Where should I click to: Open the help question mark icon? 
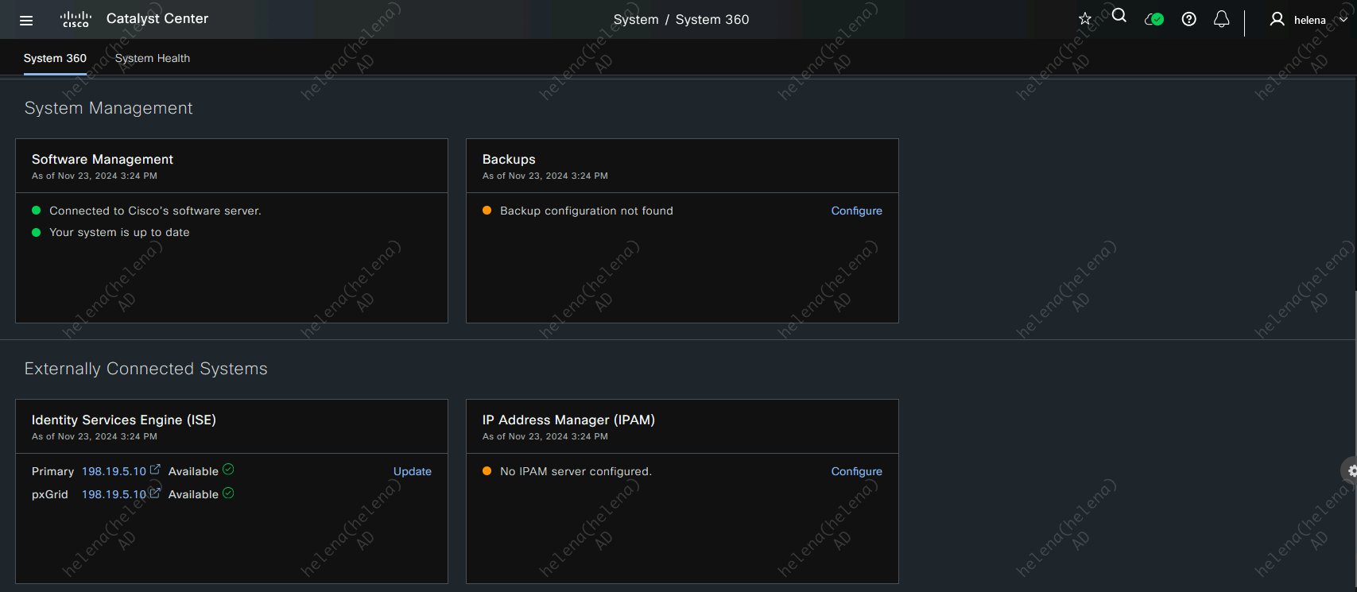coord(1188,19)
